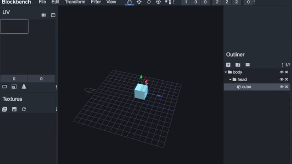This screenshot has height=164, width=292.
Task: Open the Edit menu
Action: click(56, 2)
